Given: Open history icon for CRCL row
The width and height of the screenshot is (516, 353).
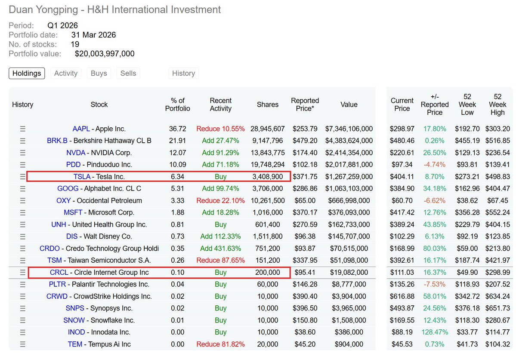Looking at the screenshot, I should click(x=23, y=273).
